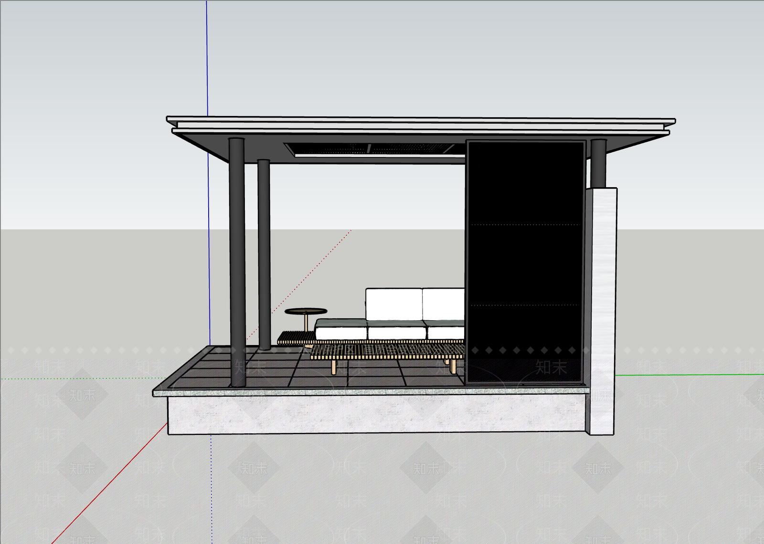Select the short column behind white wall
Screen dimensions: 764x544
coord(598,163)
